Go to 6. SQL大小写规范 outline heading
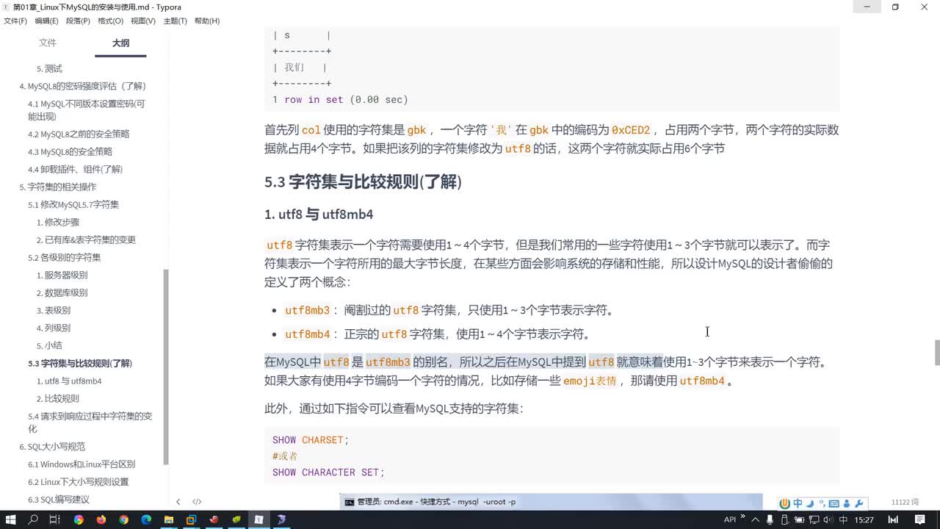 pyautogui.click(x=52, y=446)
